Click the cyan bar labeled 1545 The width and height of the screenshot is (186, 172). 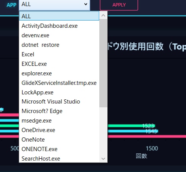click(x=133, y=131)
